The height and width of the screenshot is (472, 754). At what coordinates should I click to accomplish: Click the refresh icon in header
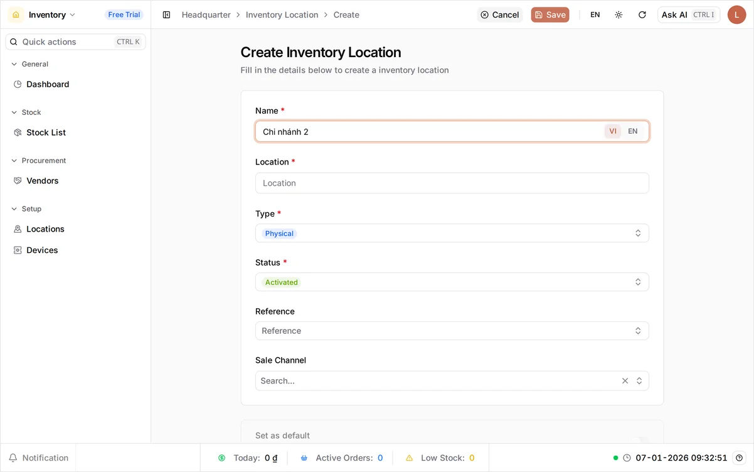point(642,14)
